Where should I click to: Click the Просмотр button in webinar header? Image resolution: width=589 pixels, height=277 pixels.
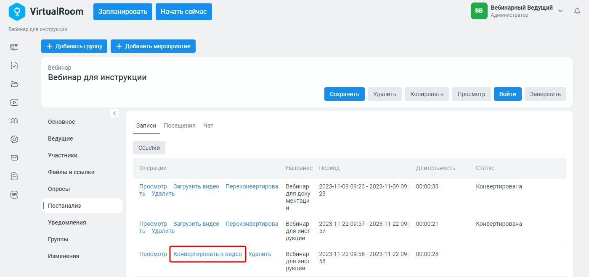pyautogui.click(x=472, y=94)
